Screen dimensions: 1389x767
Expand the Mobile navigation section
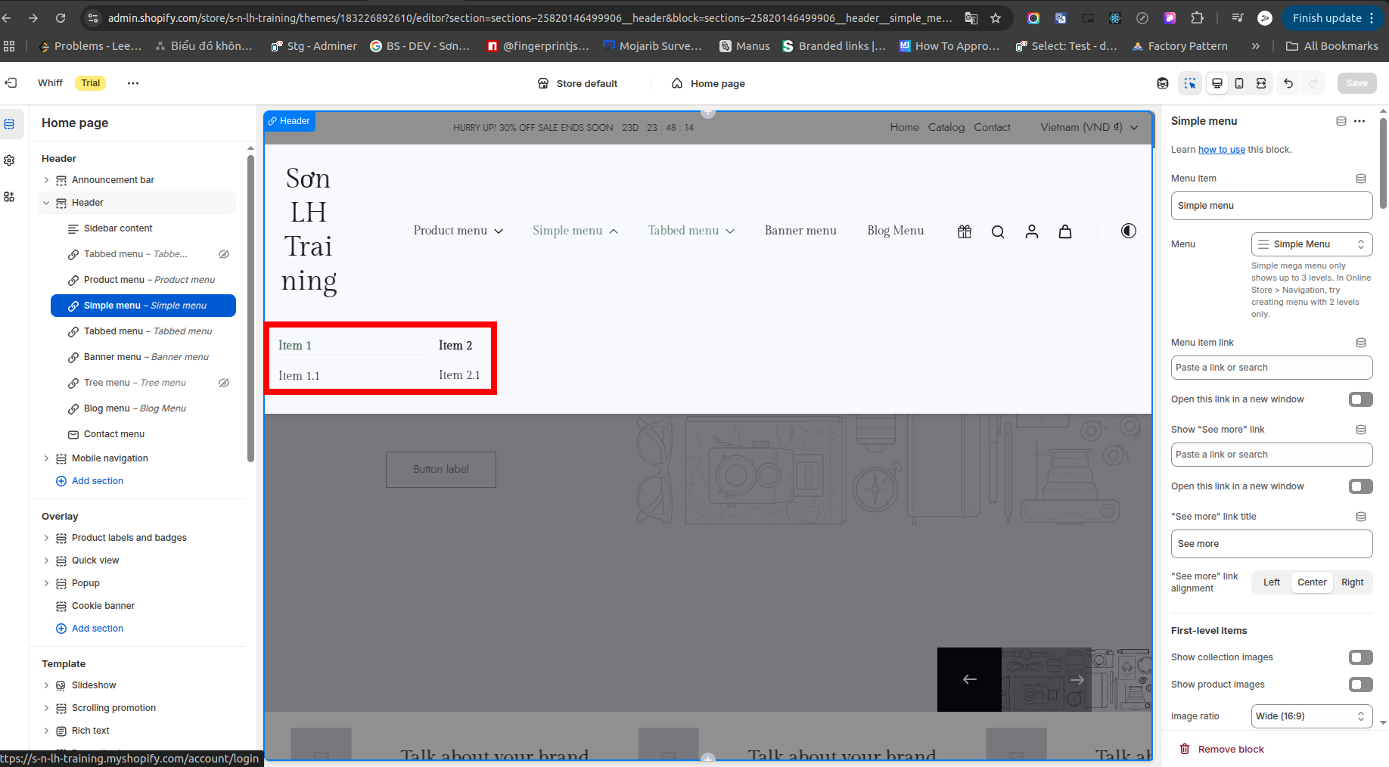[46, 458]
